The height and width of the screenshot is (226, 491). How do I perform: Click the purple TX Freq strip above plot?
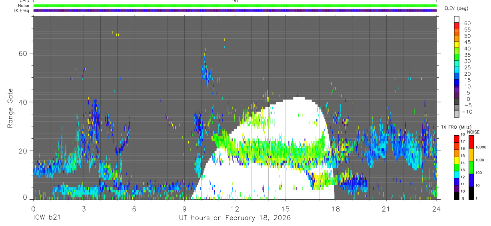tap(235, 10)
